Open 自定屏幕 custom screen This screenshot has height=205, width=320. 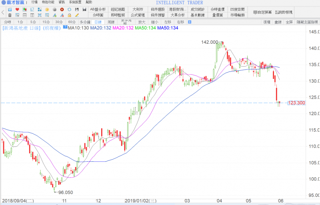[x=263, y=12]
